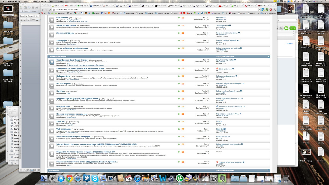The width and height of the screenshot is (329, 185).
Task: Switch to the HTC Sens browser tab
Action: click(x=109, y=6)
